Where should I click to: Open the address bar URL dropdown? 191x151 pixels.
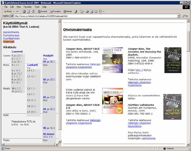click(x=179, y=16)
